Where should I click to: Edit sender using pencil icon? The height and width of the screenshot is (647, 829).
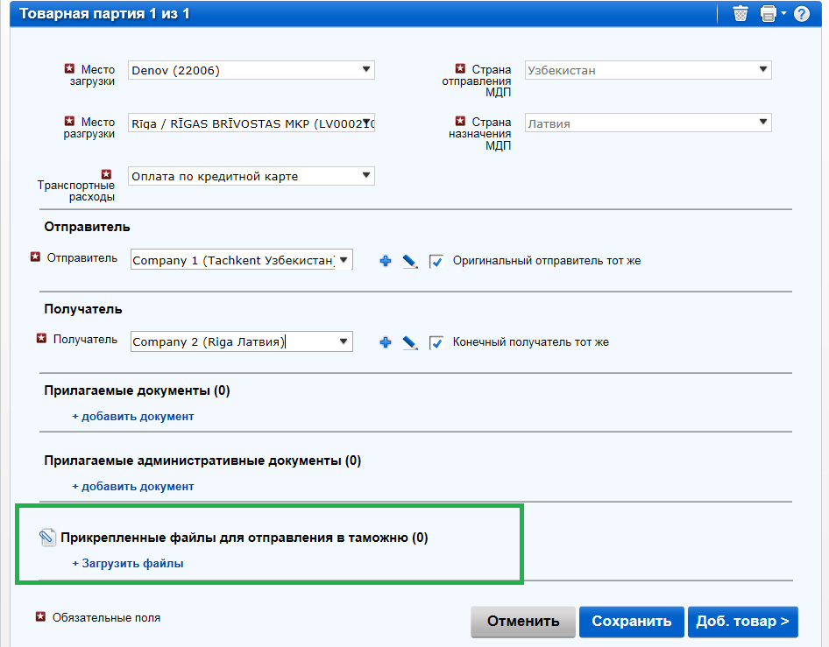tap(409, 261)
